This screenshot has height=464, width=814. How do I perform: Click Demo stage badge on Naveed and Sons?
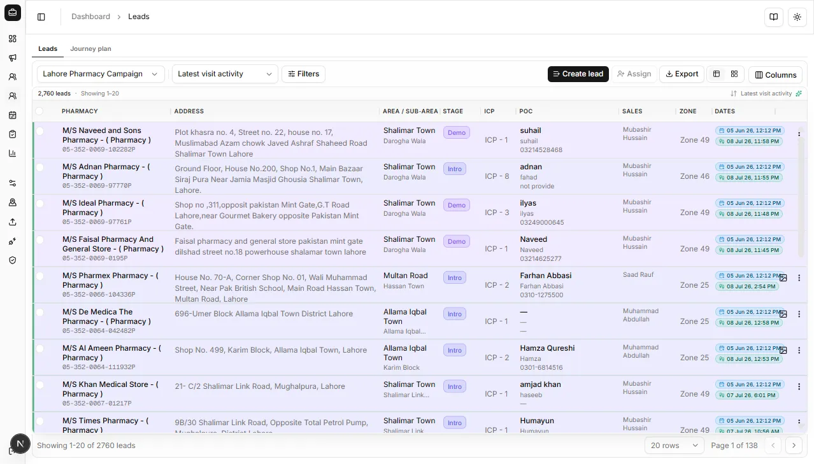point(457,133)
